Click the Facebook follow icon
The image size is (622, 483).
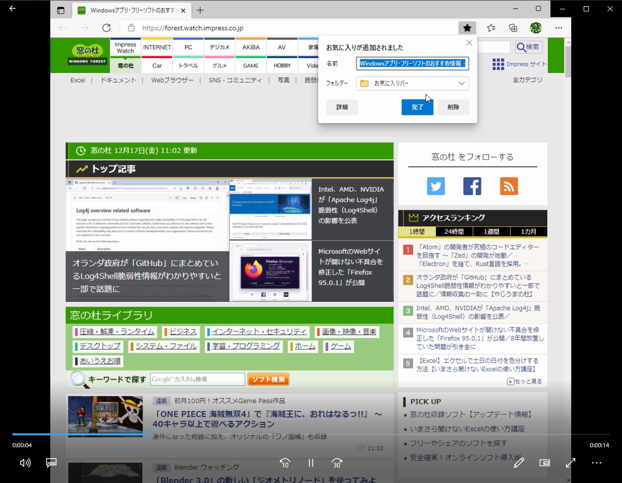click(x=472, y=186)
